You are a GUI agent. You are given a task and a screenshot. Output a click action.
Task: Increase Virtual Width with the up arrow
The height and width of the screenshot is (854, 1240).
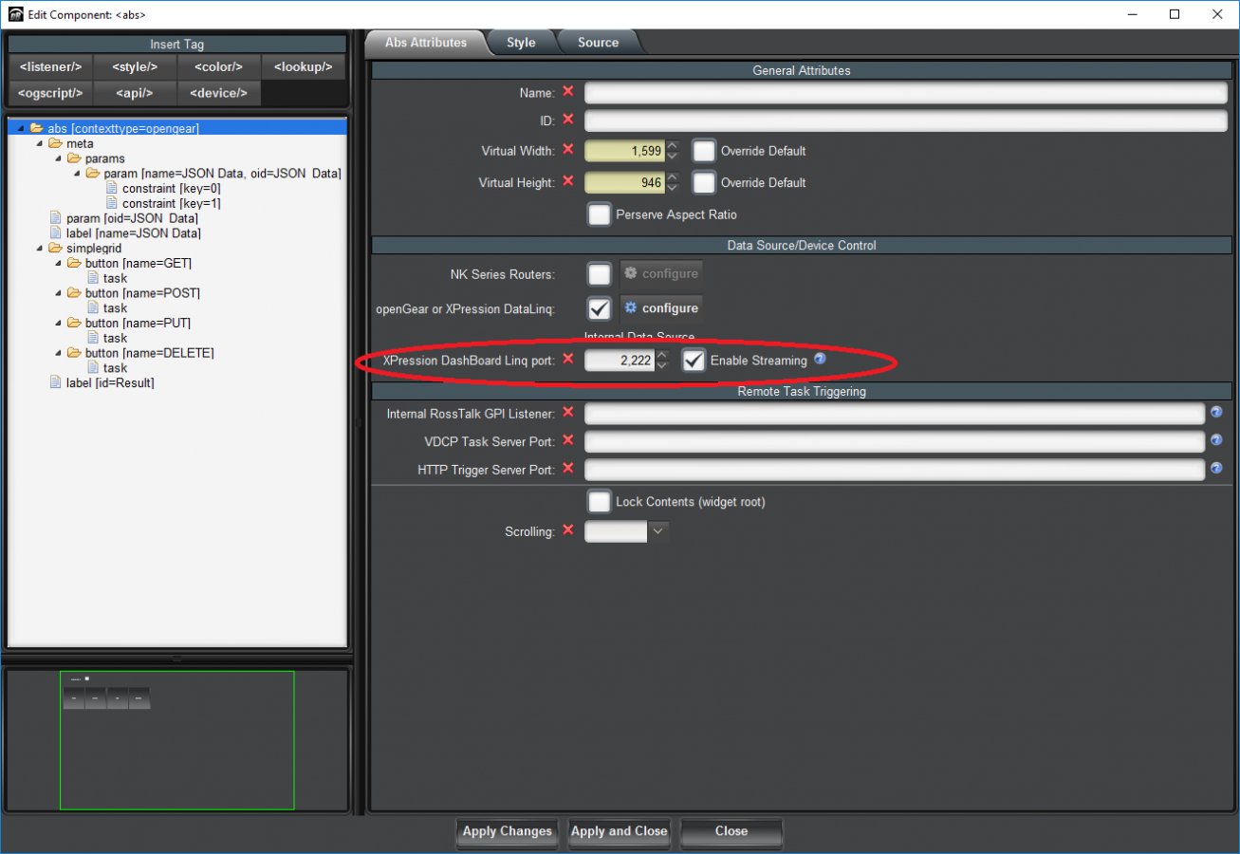pyautogui.click(x=672, y=145)
